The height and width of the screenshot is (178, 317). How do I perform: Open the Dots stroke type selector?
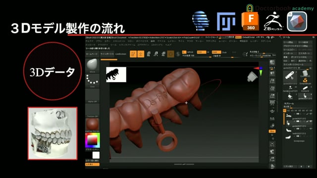(x=92, y=81)
